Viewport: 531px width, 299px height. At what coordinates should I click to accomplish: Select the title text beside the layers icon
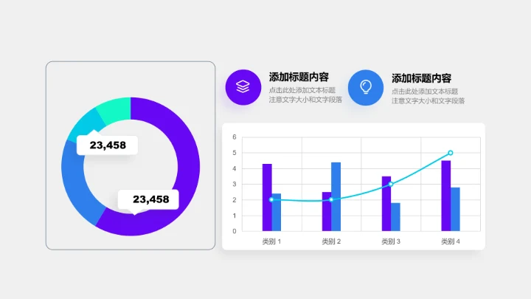(299, 77)
